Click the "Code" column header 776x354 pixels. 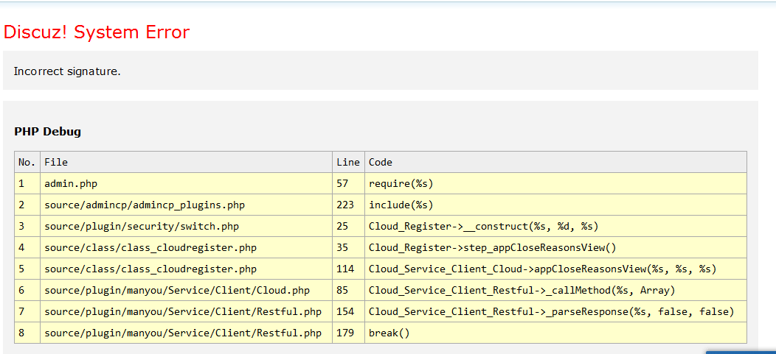381,162
